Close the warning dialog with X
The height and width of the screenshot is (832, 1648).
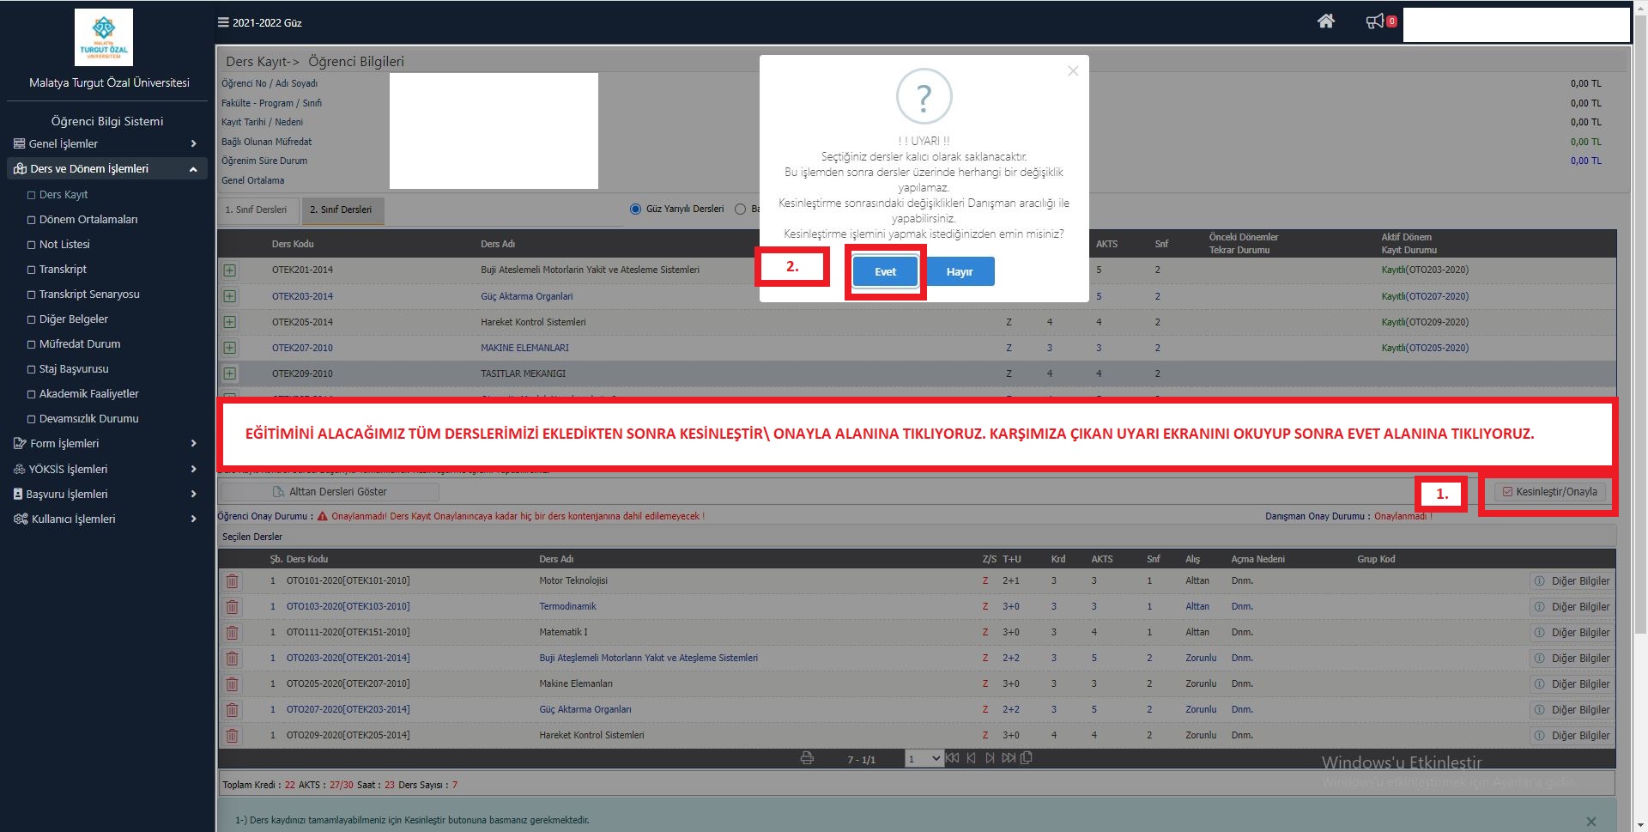[1073, 71]
